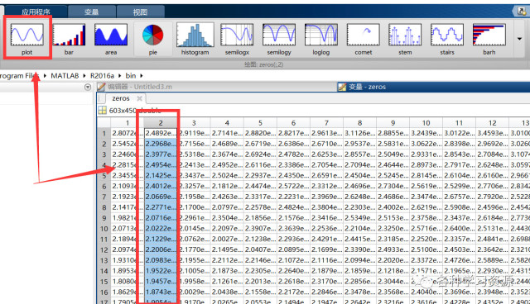
Task: Click cell 2.5024e in row 5
Action: tap(227, 176)
